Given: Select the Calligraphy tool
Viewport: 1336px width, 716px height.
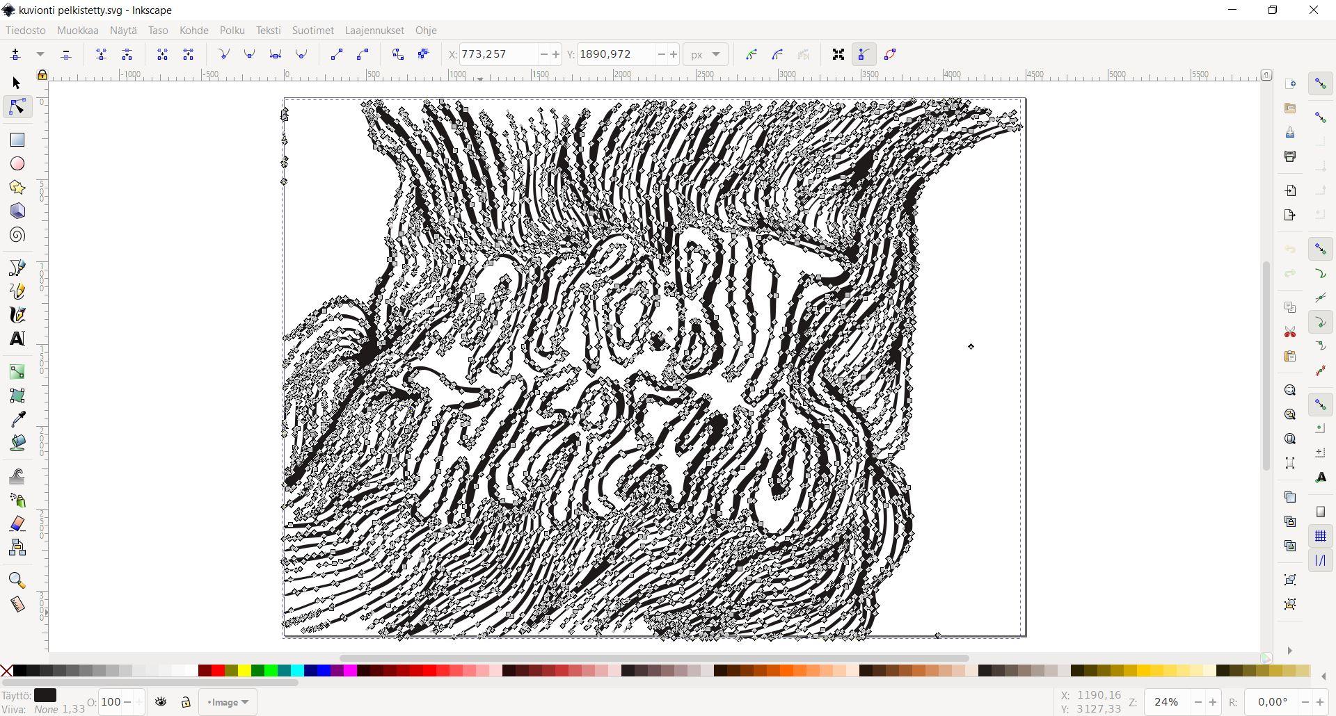Looking at the screenshot, I should [17, 315].
